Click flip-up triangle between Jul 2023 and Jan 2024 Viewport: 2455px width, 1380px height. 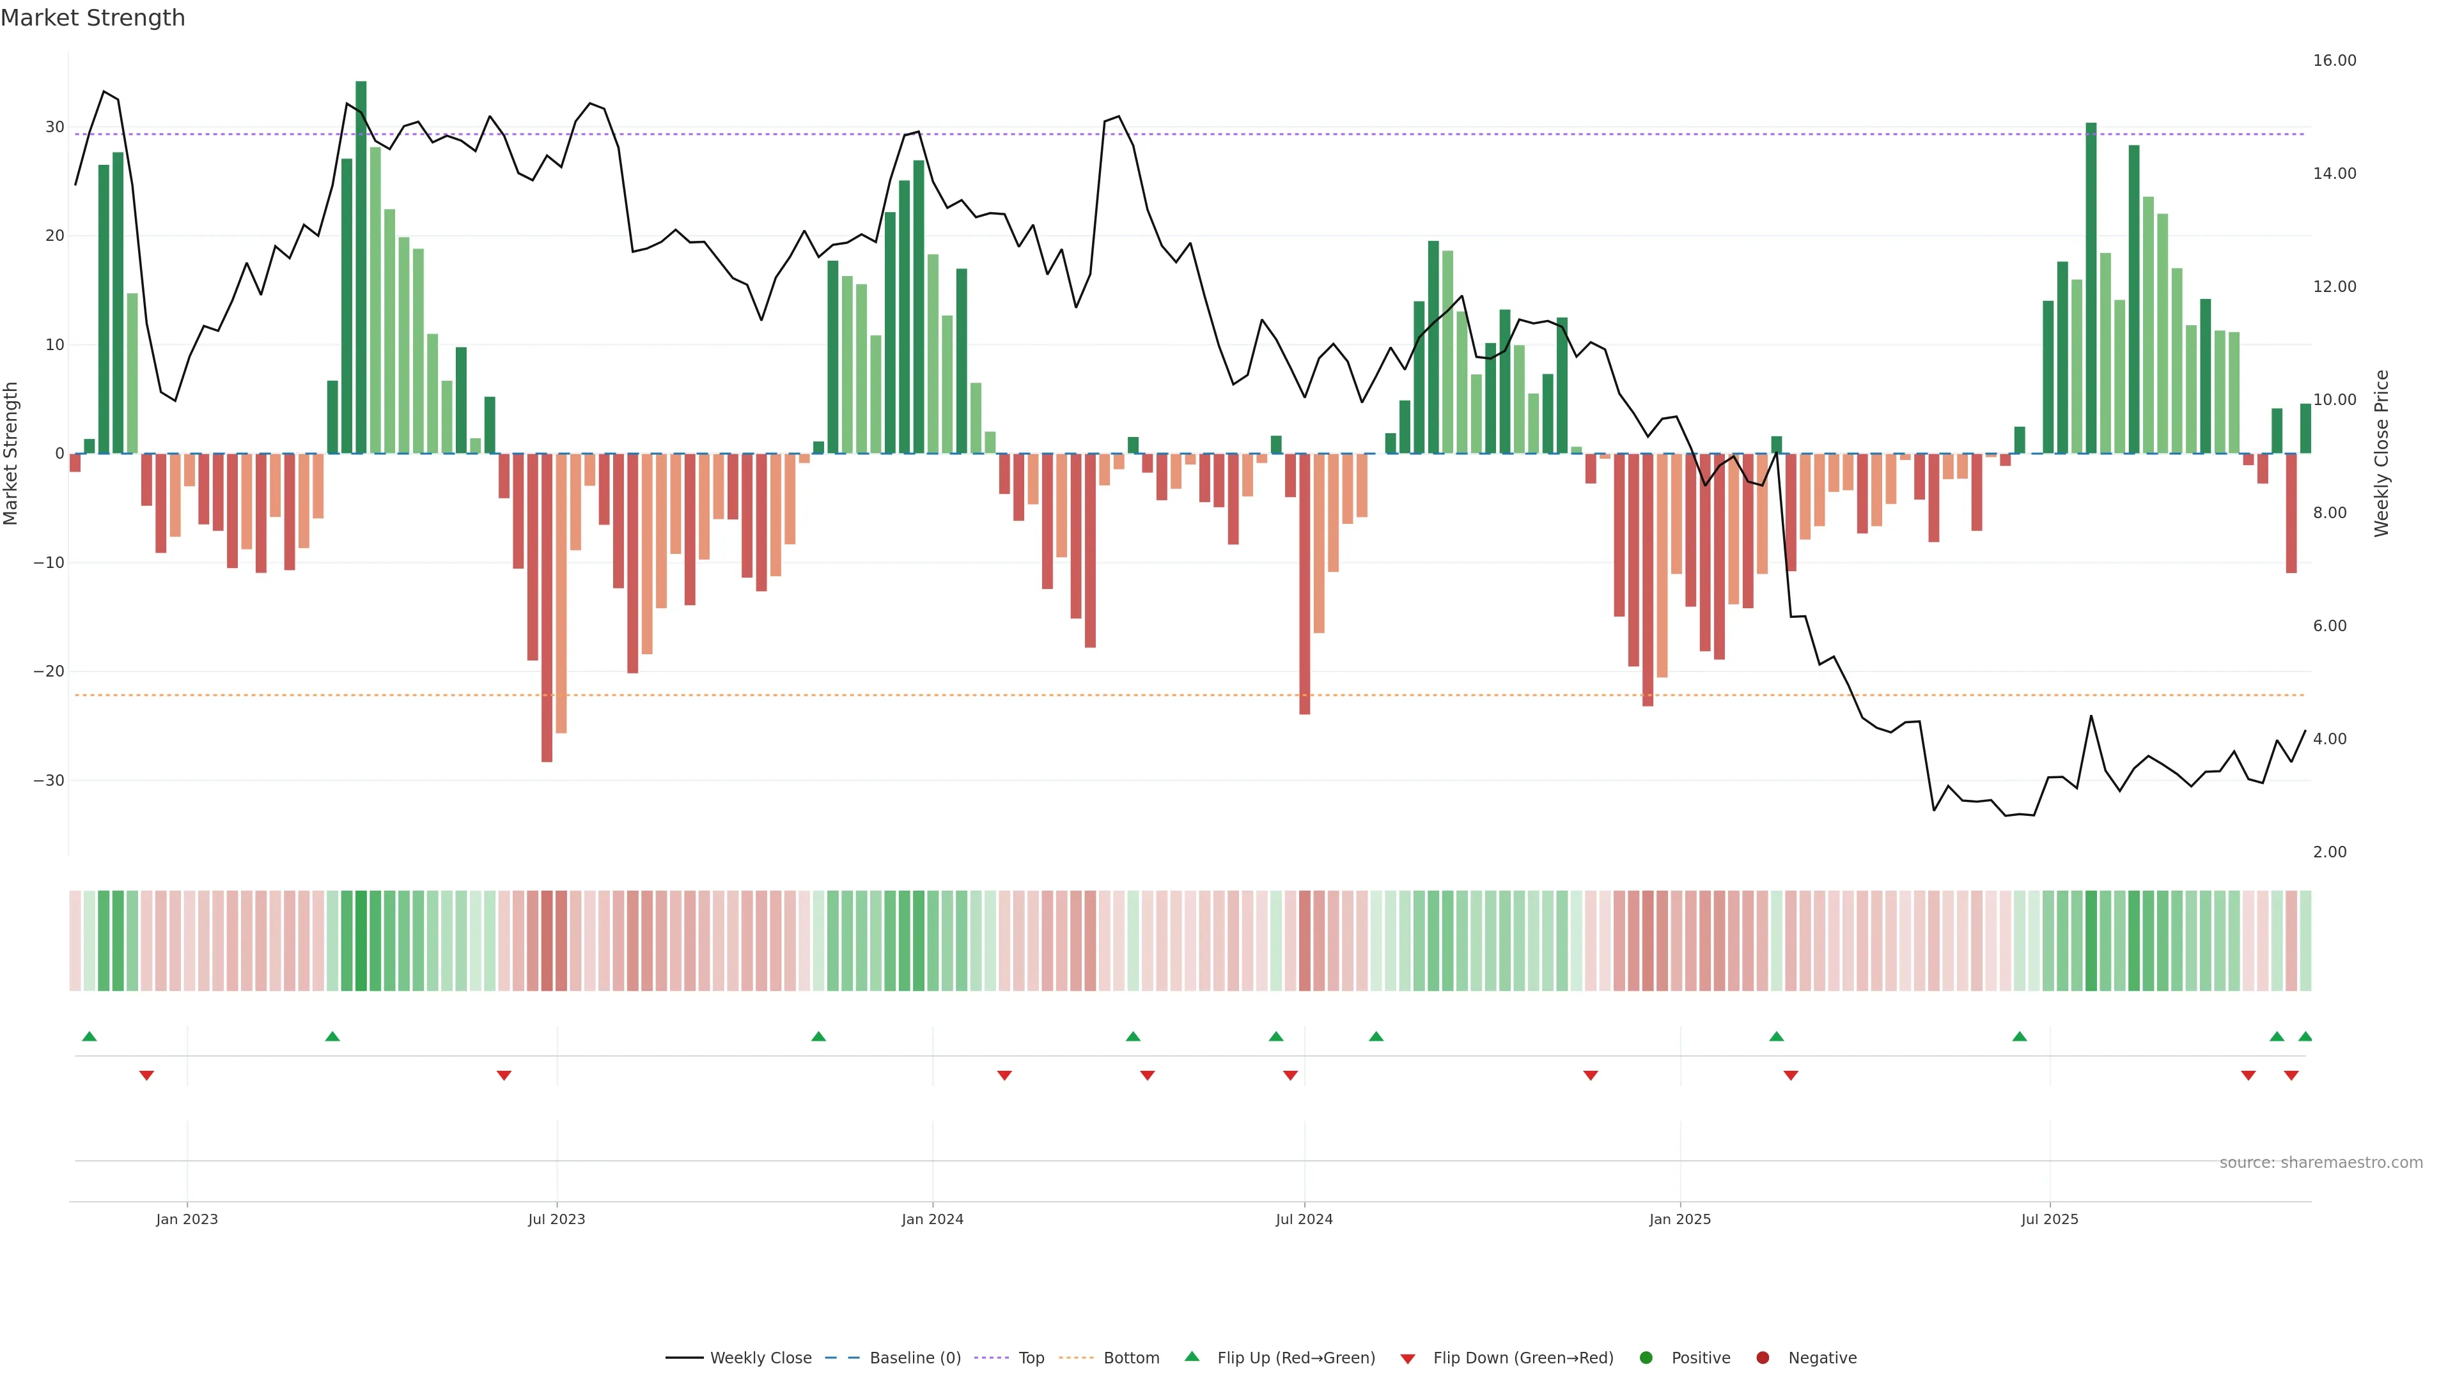point(818,1036)
